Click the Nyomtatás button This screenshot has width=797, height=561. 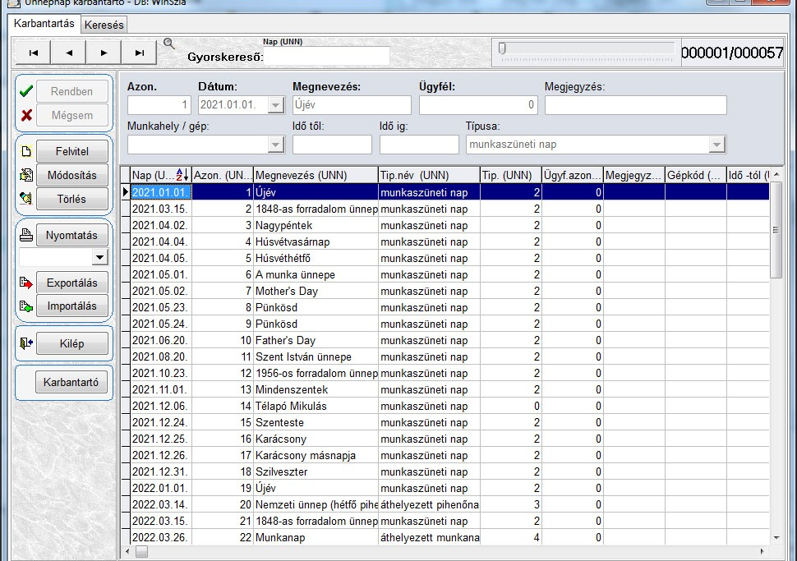(72, 235)
